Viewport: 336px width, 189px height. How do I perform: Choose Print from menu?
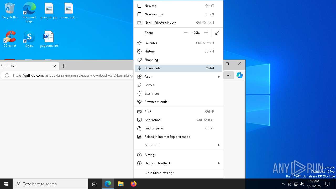(x=178, y=112)
